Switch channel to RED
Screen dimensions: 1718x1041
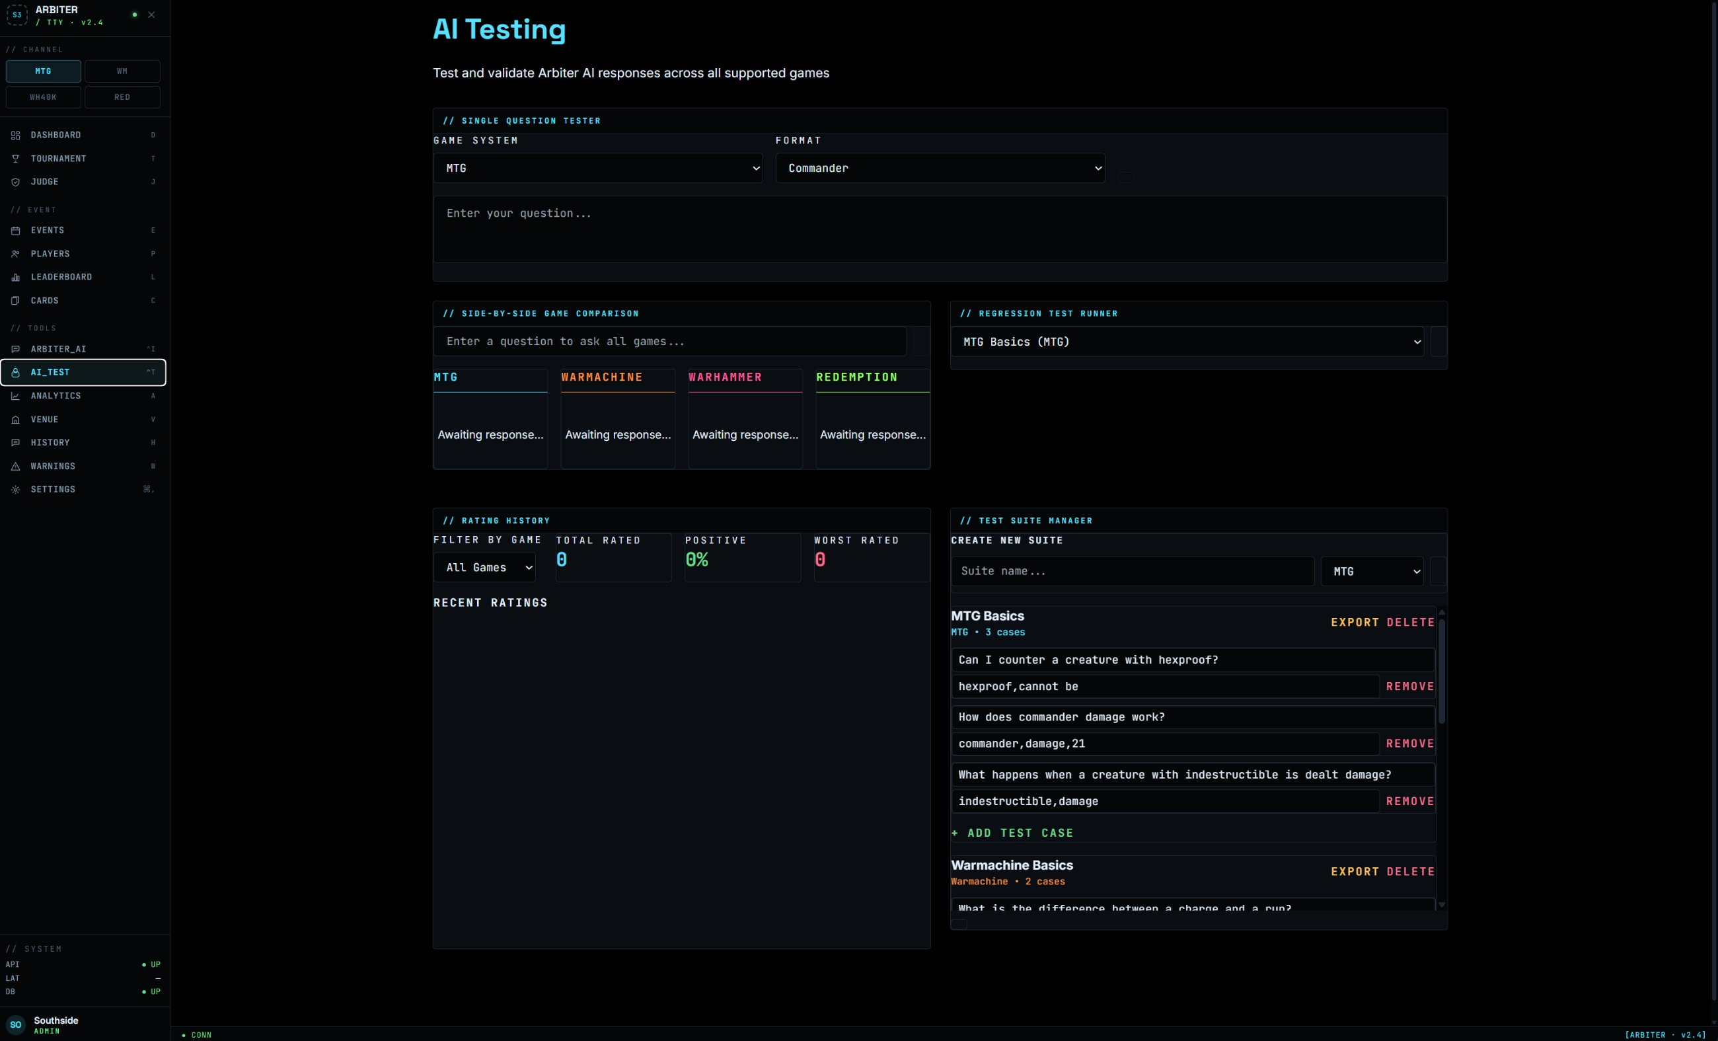pyautogui.click(x=122, y=97)
